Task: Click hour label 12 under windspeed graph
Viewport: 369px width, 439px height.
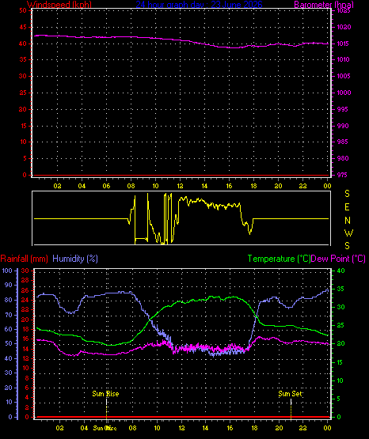Action: [x=180, y=186]
